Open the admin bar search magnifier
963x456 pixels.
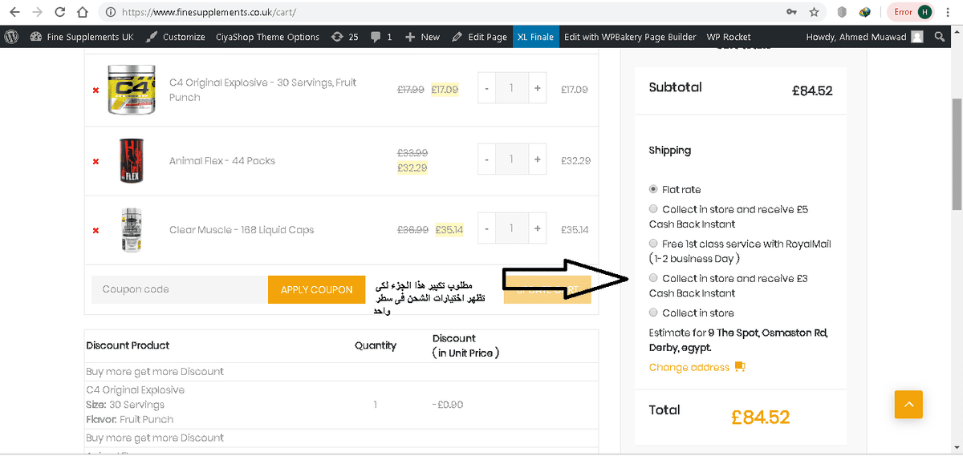coord(940,37)
